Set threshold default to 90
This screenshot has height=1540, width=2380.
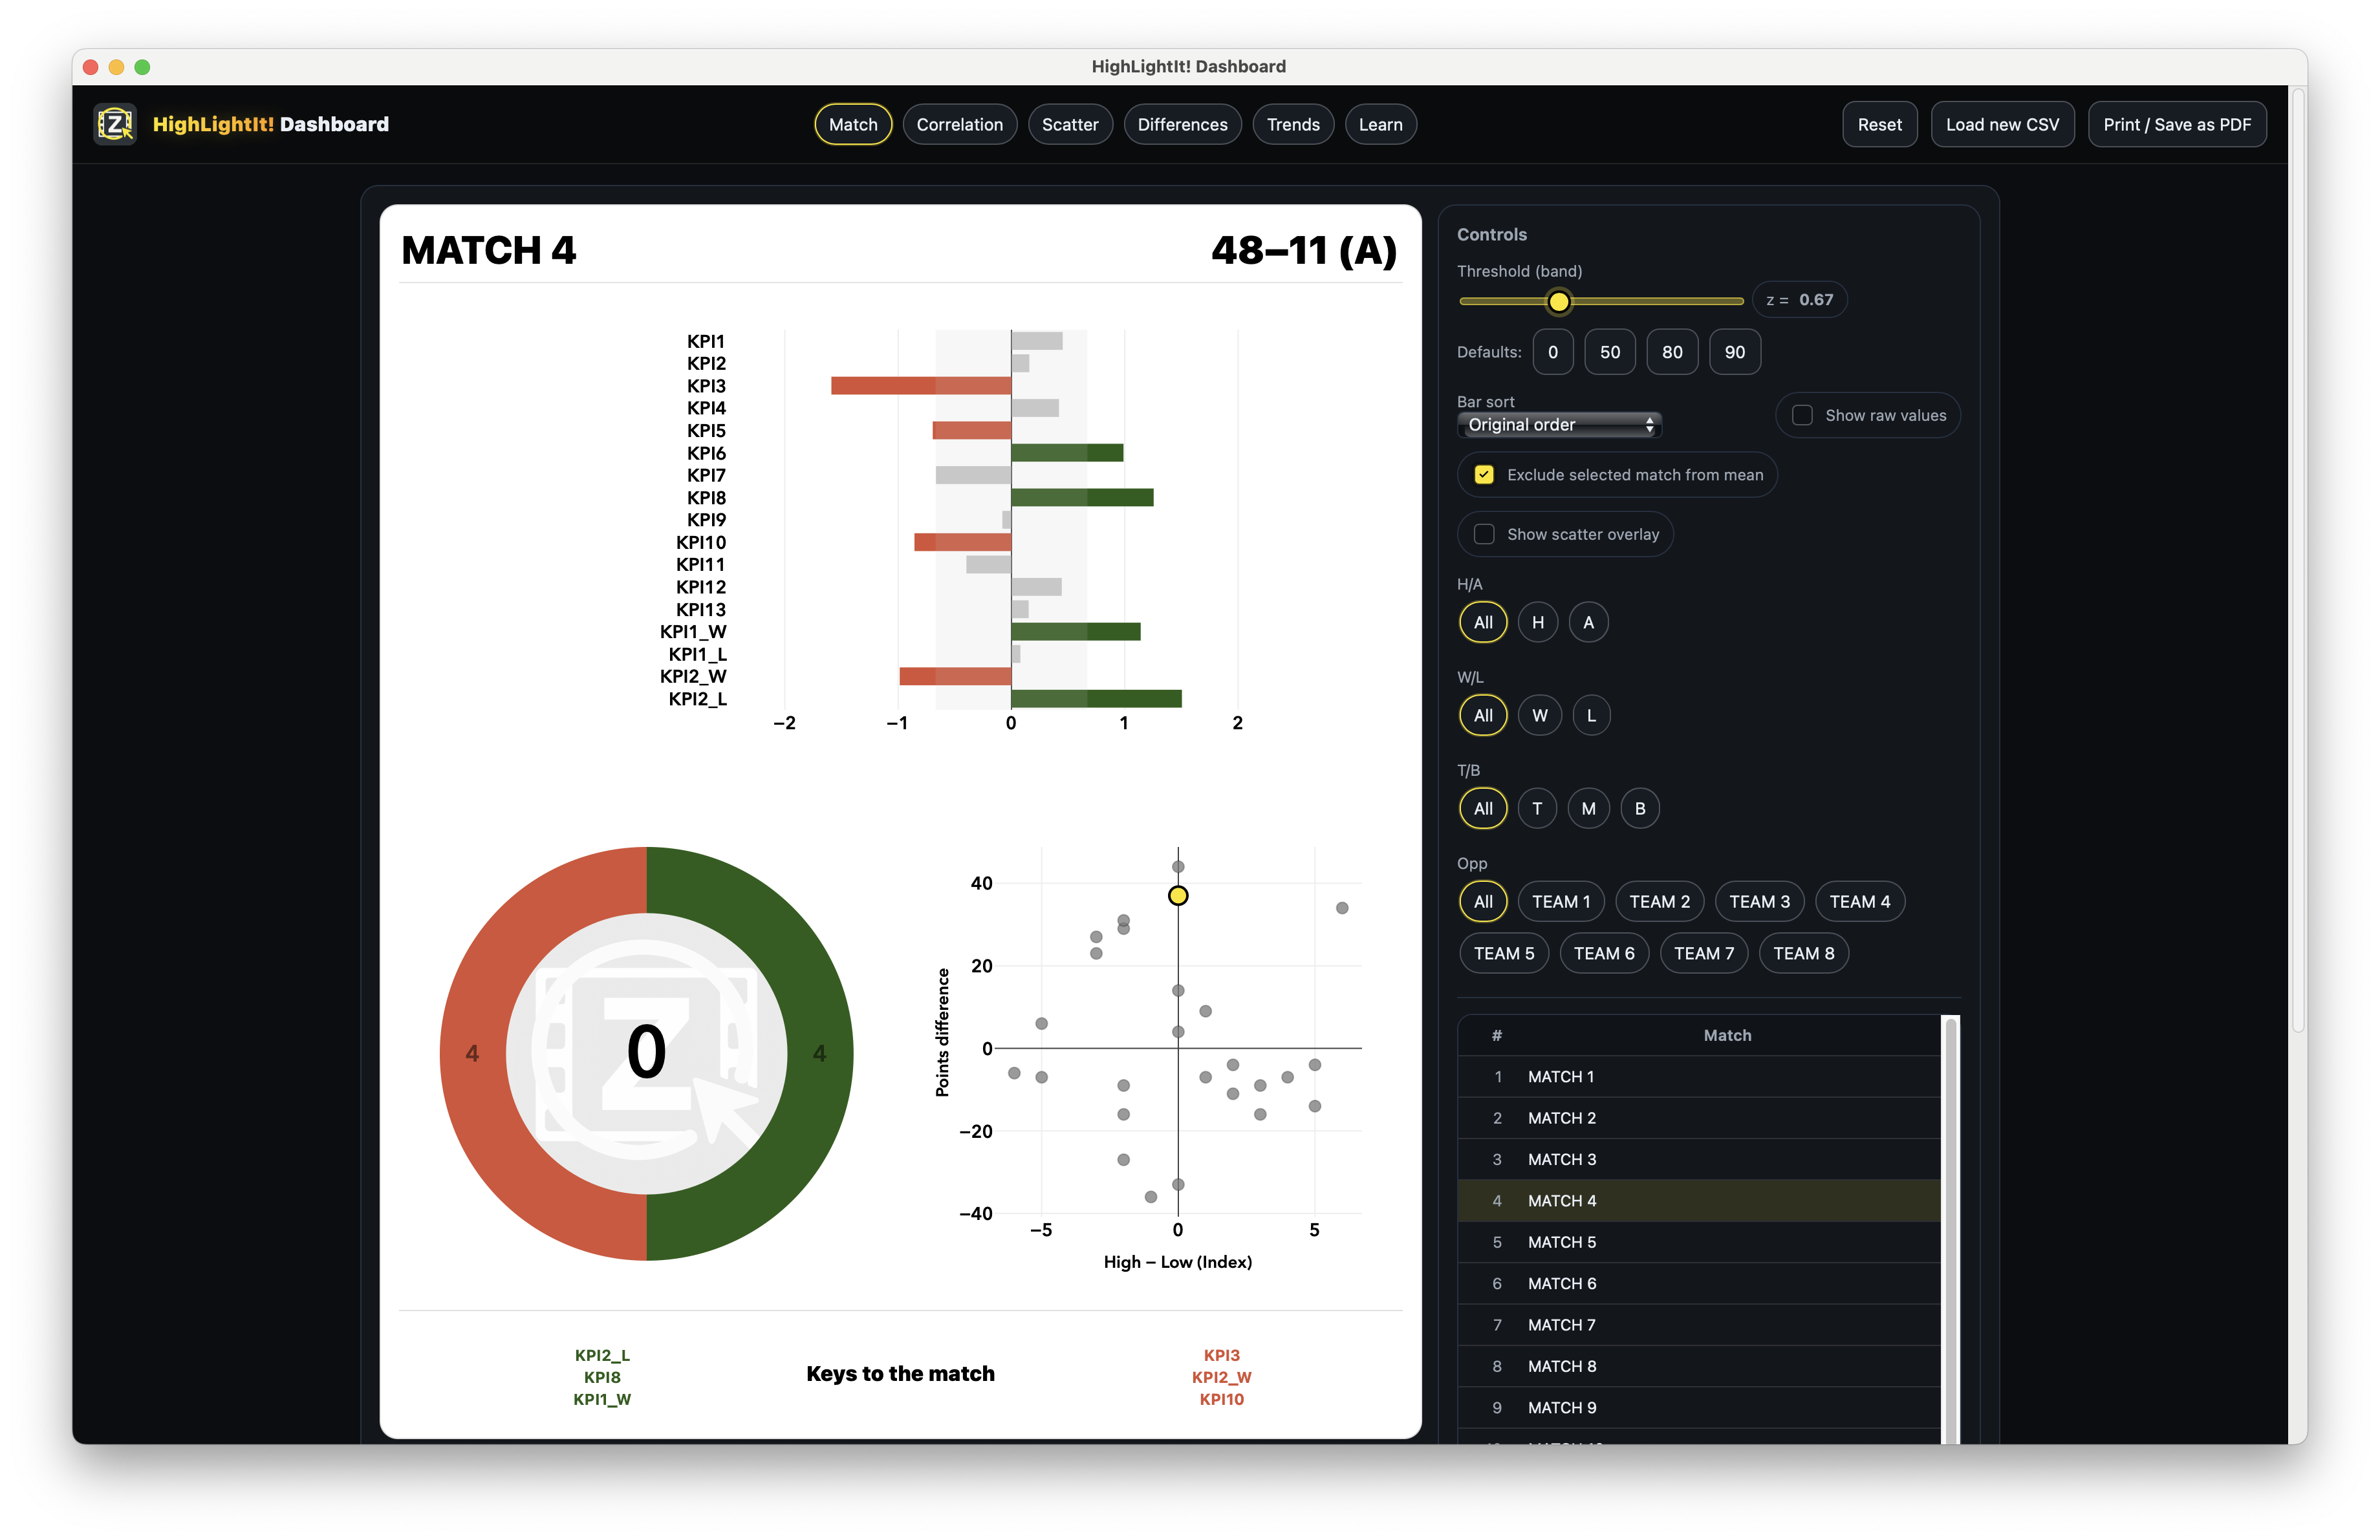click(1734, 352)
